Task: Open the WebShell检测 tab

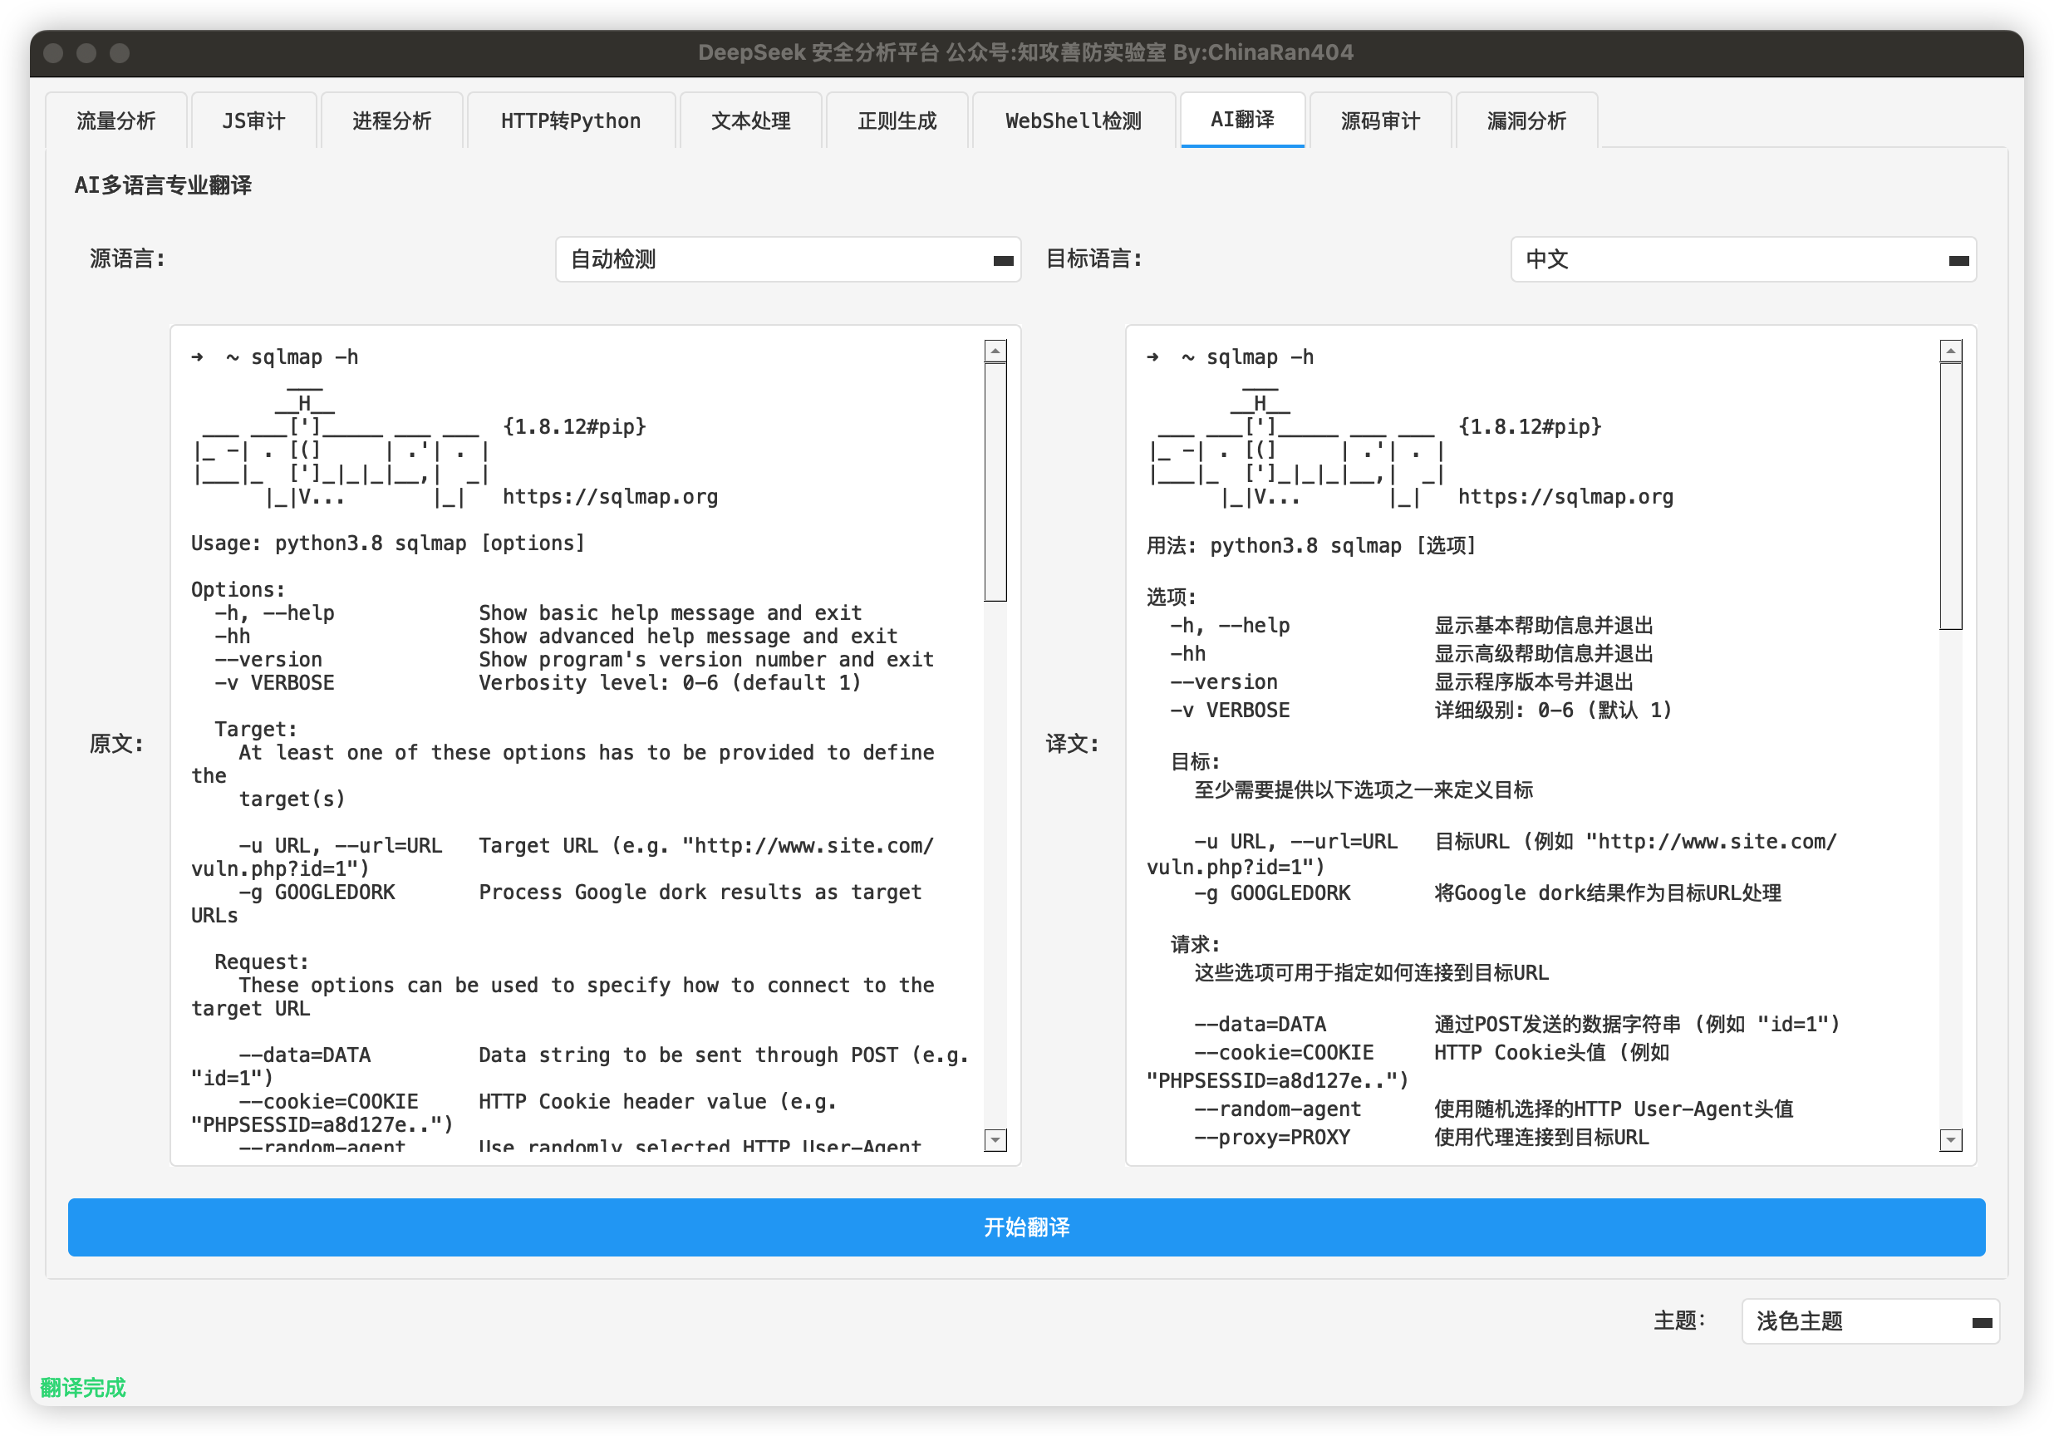Action: tap(1073, 120)
